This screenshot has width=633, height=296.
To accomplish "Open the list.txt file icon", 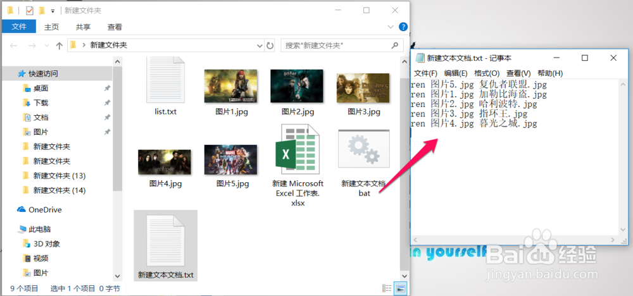I will point(165,81).
